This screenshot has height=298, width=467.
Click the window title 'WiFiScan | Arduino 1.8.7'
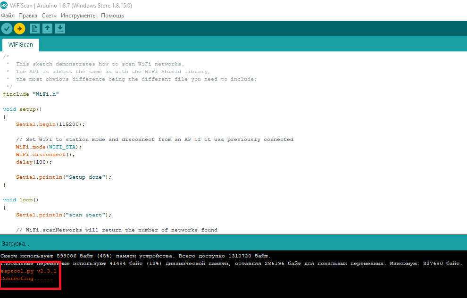tap(71, 5)
